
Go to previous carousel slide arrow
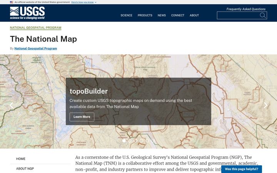point(12,105)
